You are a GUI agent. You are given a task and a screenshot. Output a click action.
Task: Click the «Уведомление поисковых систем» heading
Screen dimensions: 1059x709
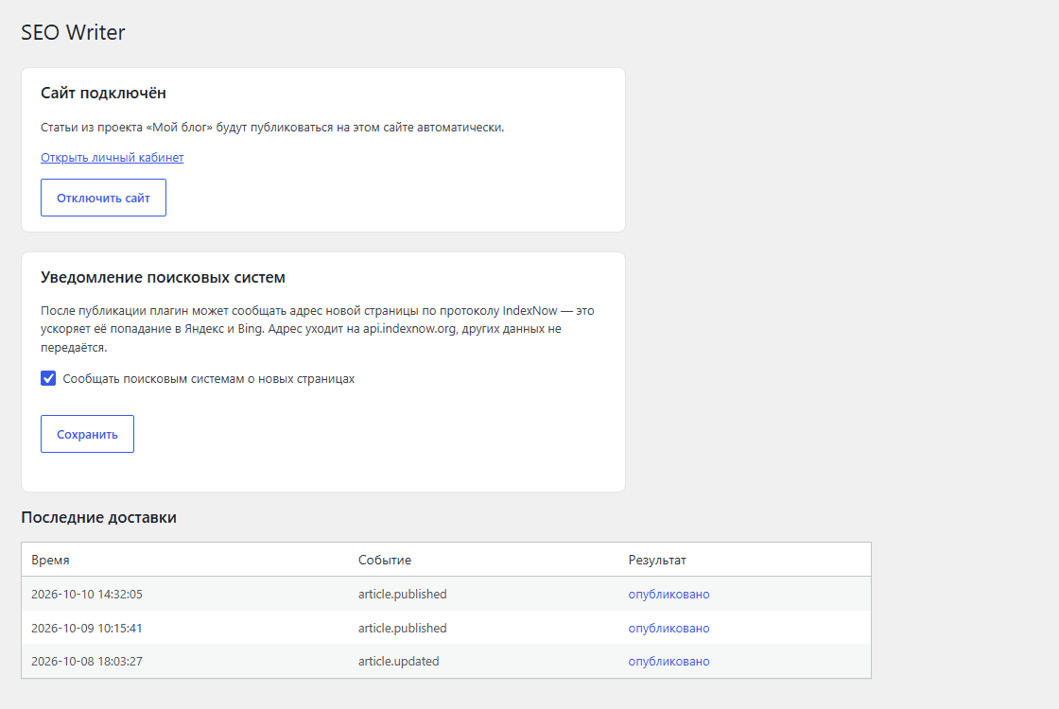pyautogui.click(x=163, y=278)
